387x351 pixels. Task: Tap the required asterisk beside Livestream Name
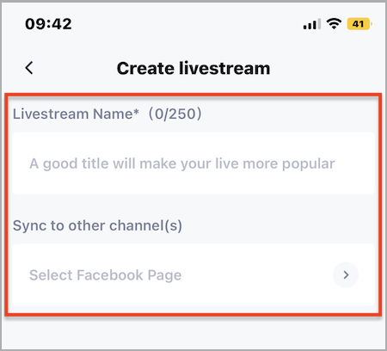136,112
